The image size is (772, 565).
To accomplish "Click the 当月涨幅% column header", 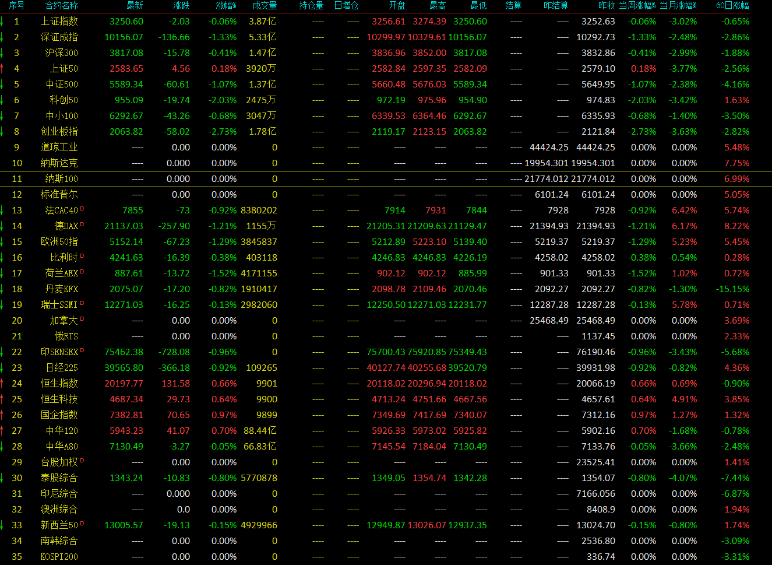I will coord(678,6).
